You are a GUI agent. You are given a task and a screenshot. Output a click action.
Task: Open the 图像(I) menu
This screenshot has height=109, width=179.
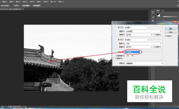(11, 2)
